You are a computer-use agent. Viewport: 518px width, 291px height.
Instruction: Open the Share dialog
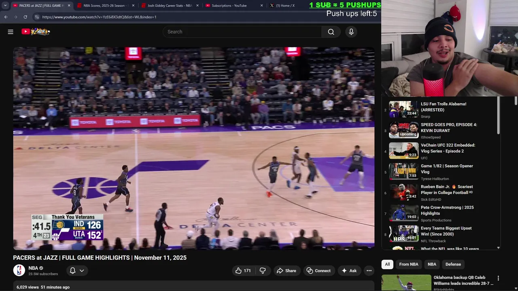286,271
